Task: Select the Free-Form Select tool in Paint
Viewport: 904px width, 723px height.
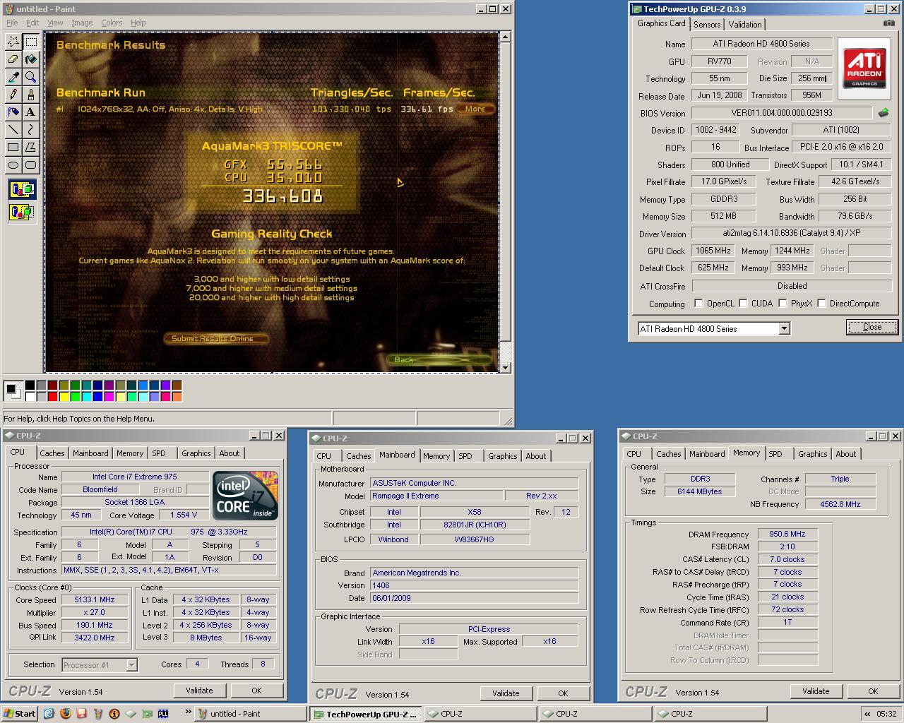Action: tap(13, 42)
